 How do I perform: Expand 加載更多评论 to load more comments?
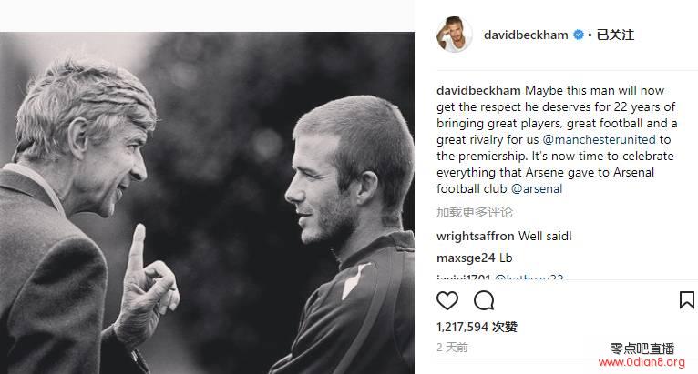(x=475, y=212)
